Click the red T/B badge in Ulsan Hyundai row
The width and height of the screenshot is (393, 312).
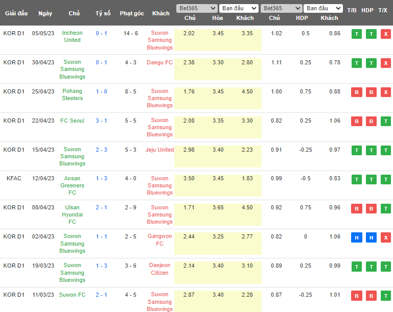356,209
